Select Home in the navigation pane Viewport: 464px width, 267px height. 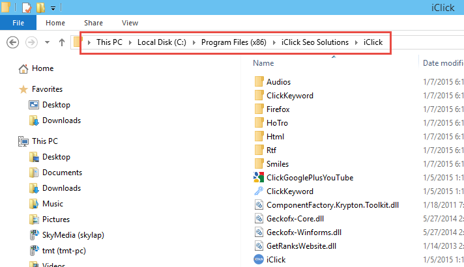pos(42,68)
